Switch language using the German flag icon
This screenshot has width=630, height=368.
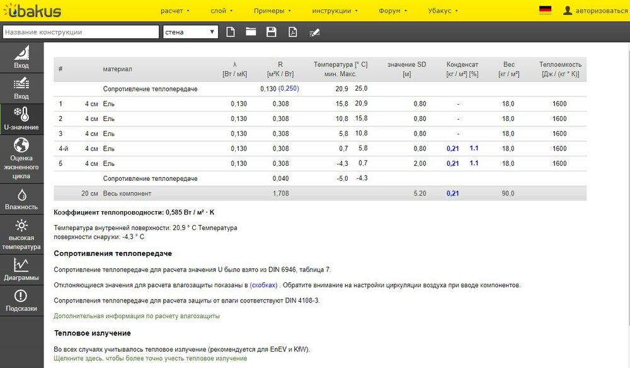[545, 11]
